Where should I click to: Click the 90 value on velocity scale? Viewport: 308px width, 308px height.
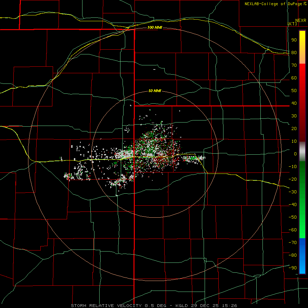294,40
